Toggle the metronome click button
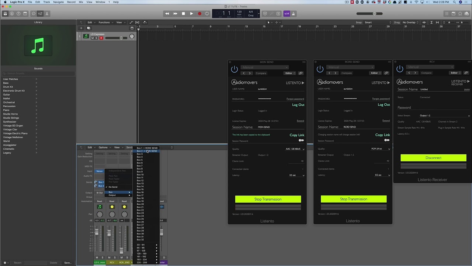 tap(294, 14)
